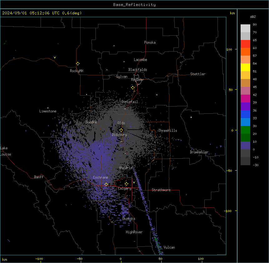269x263 pixels.
Task: Click the Strathmore label
Action: (x=161, y=190)
